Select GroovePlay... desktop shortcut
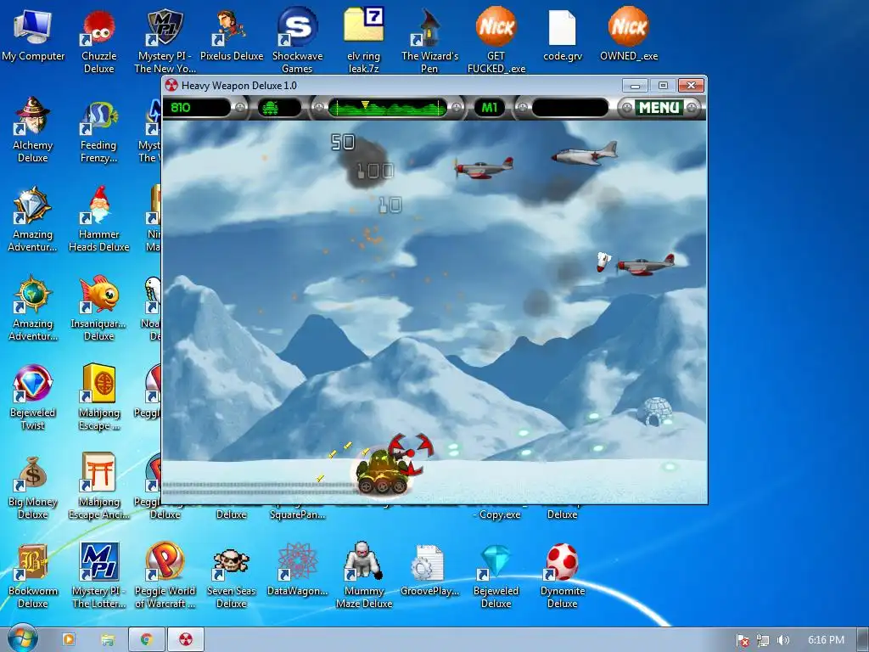The width and height of the screenshot is (869, 652). point(429,571)
